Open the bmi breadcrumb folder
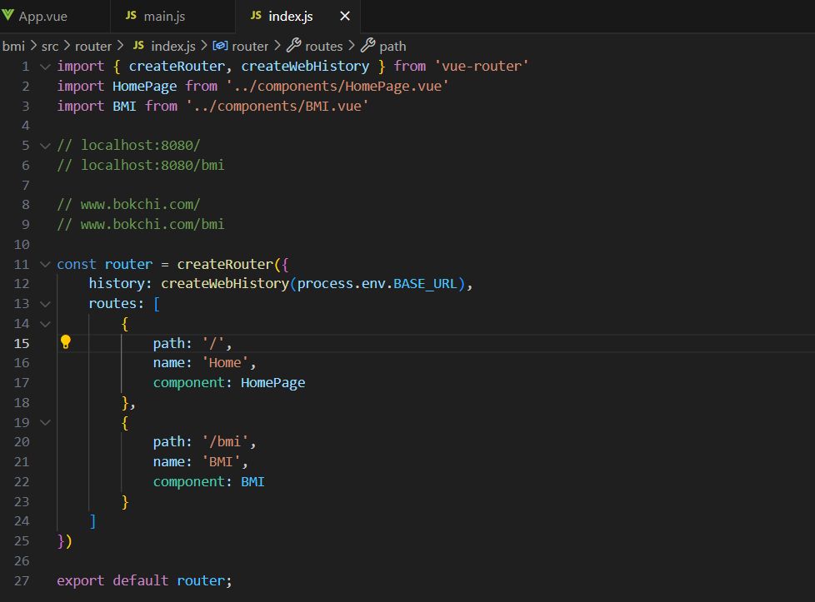Screen dimensions: 815x602 tap(13, 47)
